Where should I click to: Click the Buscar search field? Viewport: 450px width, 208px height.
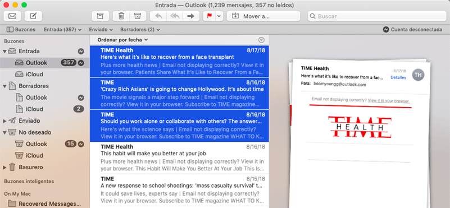(x=377, y=16)
